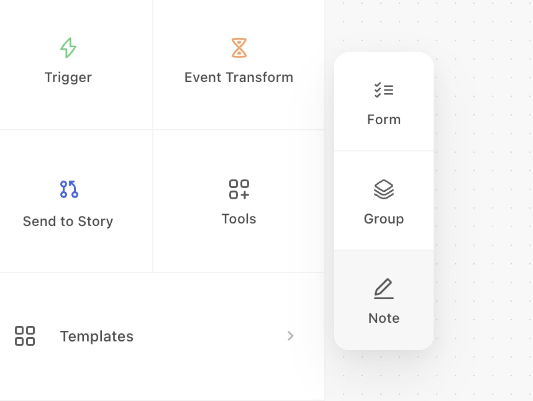Pick the Send to Story label
The height and width of the screenshot is (401, 533).
[68, 222]
